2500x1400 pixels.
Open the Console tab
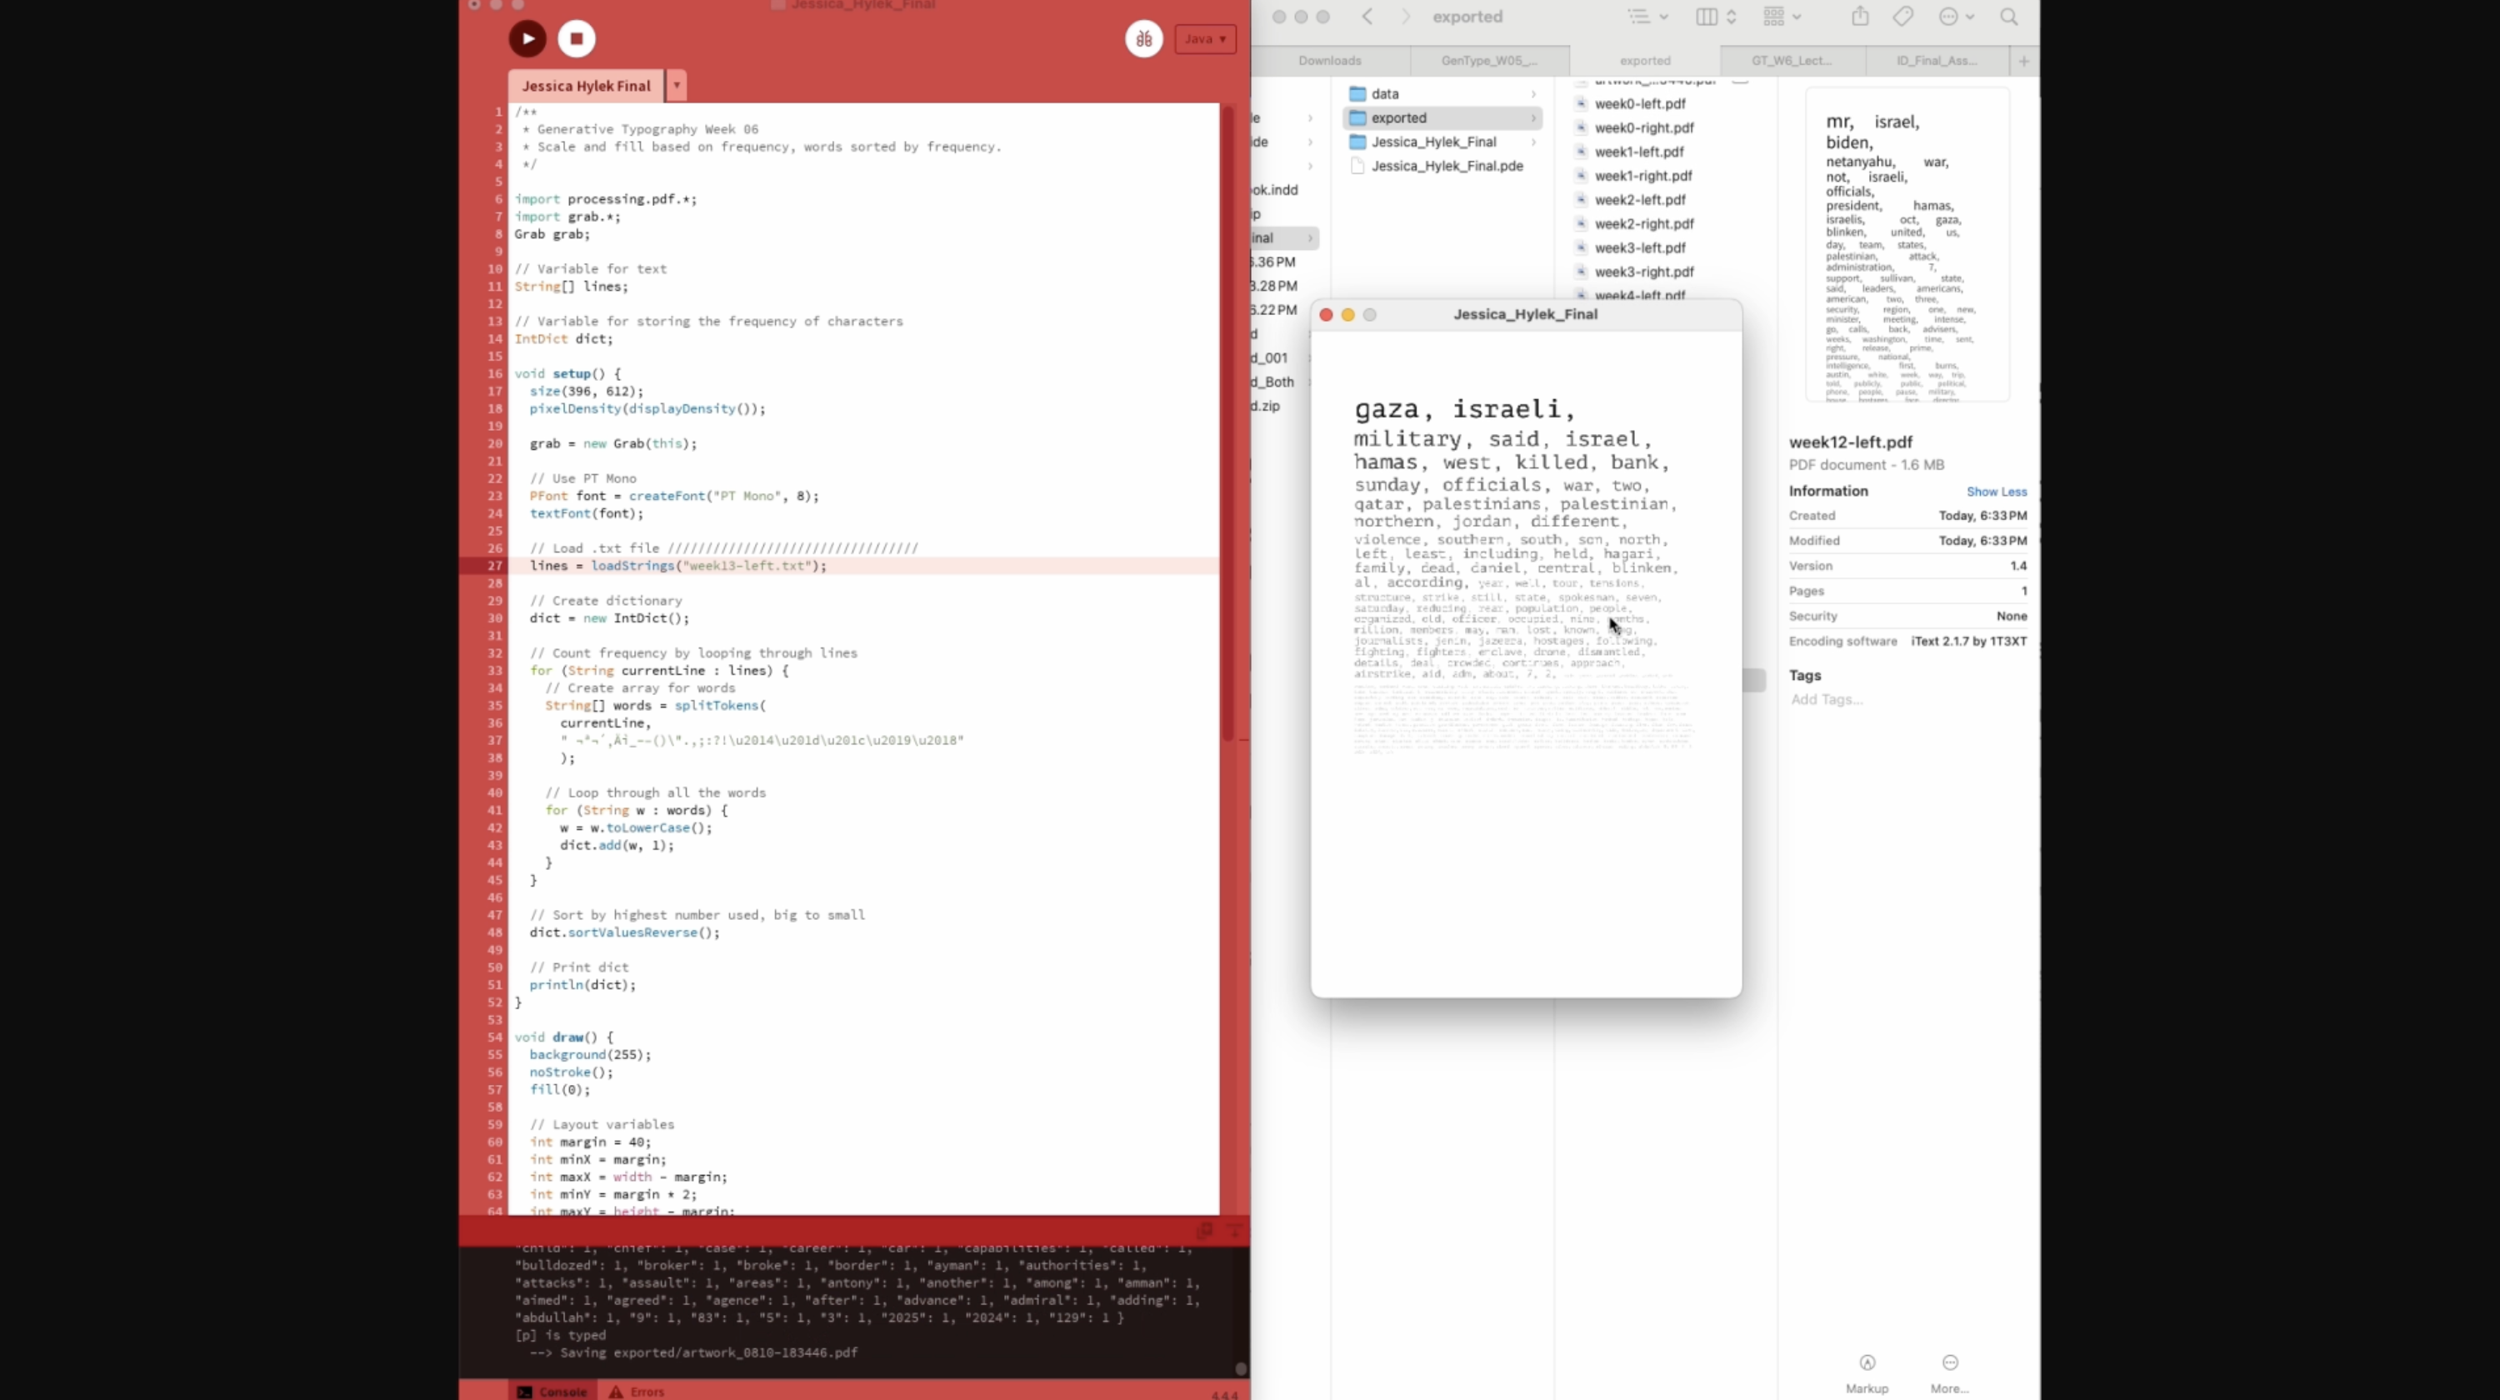tap(552, 1392)
